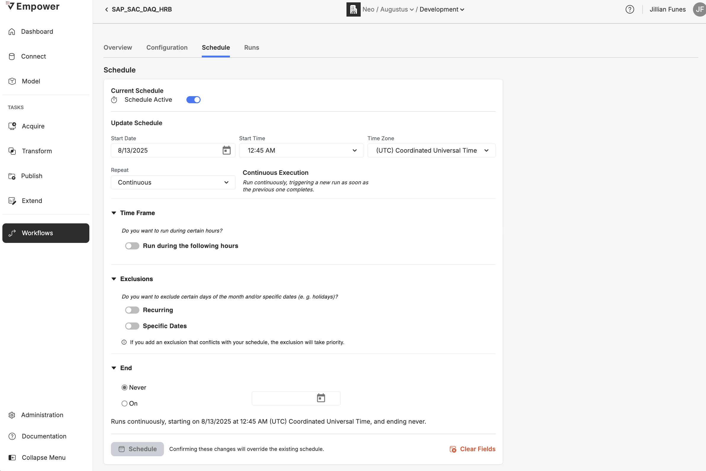
Task: Click the Acquire icon in sidebar
Action: 12,126
